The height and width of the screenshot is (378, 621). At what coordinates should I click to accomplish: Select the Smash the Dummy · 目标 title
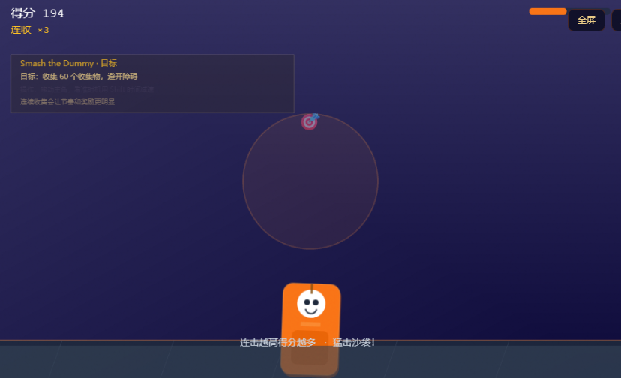click(68, 63)
